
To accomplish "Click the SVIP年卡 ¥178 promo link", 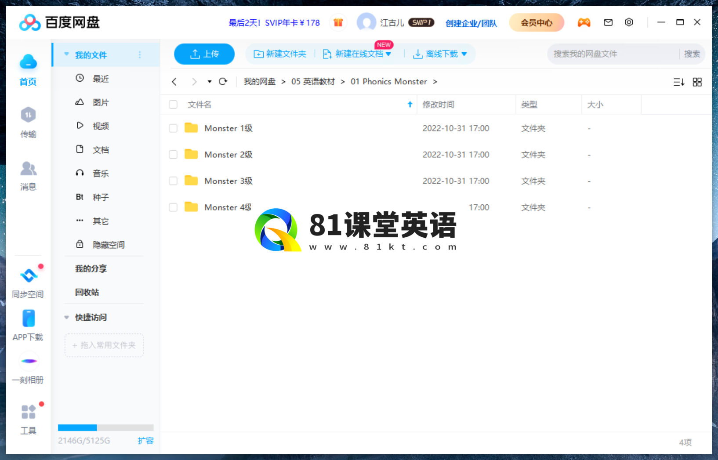I will pos(274,23).
